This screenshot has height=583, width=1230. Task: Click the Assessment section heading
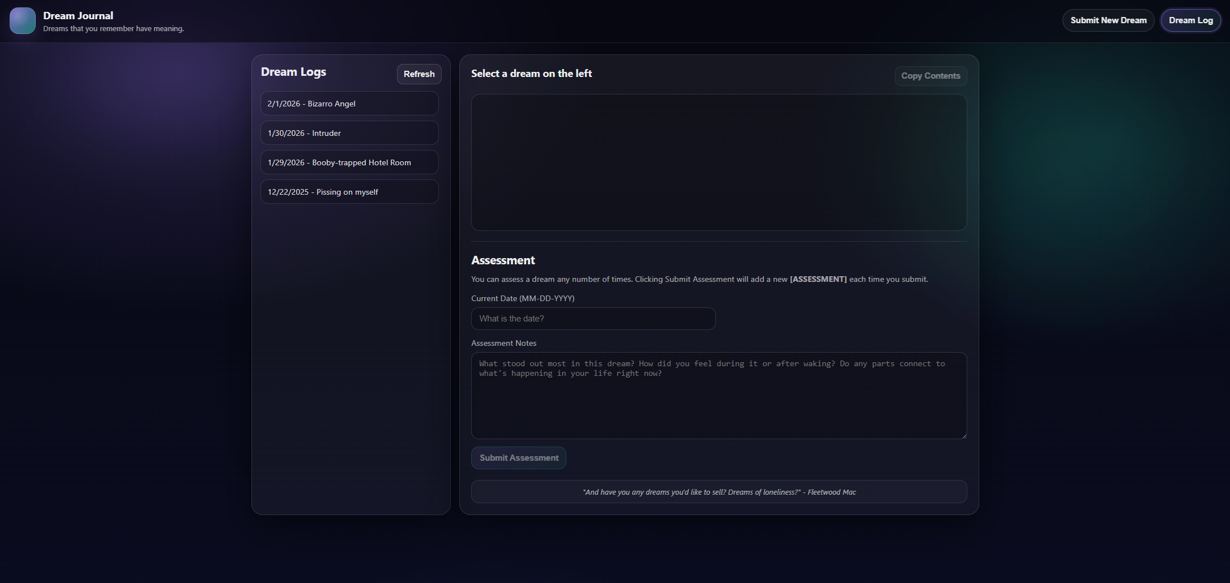click(503, 260)
